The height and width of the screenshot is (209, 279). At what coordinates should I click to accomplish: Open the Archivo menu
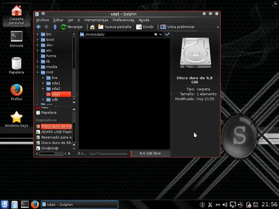tap(43, 20)
